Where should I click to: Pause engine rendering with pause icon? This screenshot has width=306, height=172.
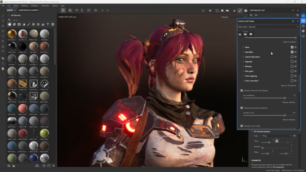(210, 10)
